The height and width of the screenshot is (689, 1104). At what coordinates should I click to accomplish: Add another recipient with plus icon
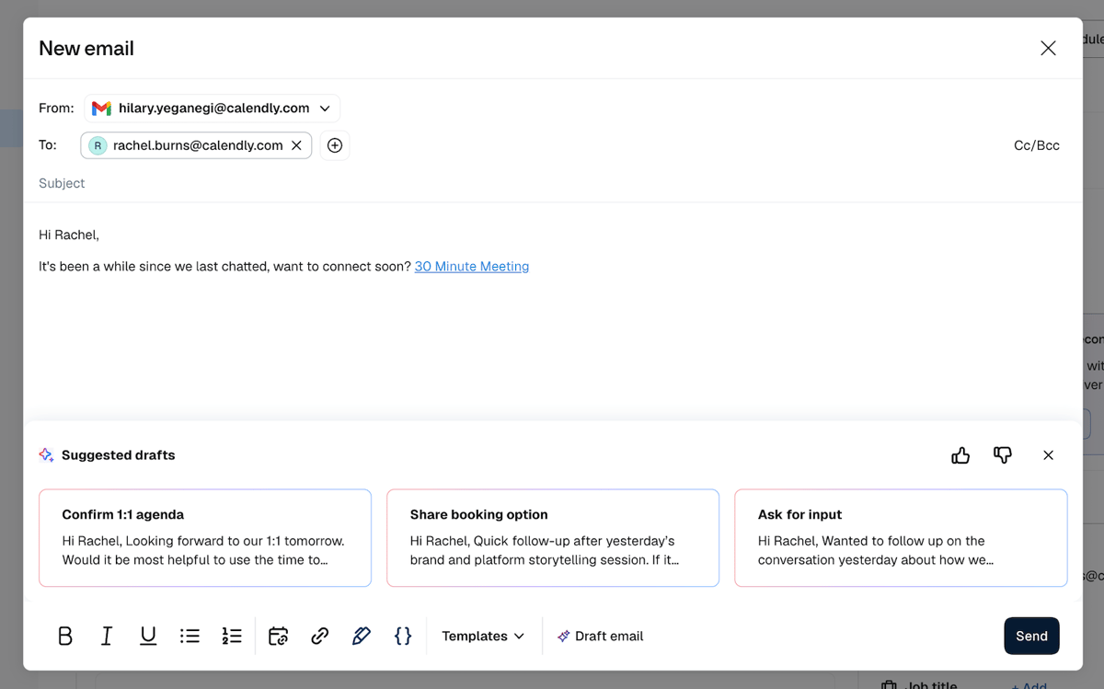point(335,145)
